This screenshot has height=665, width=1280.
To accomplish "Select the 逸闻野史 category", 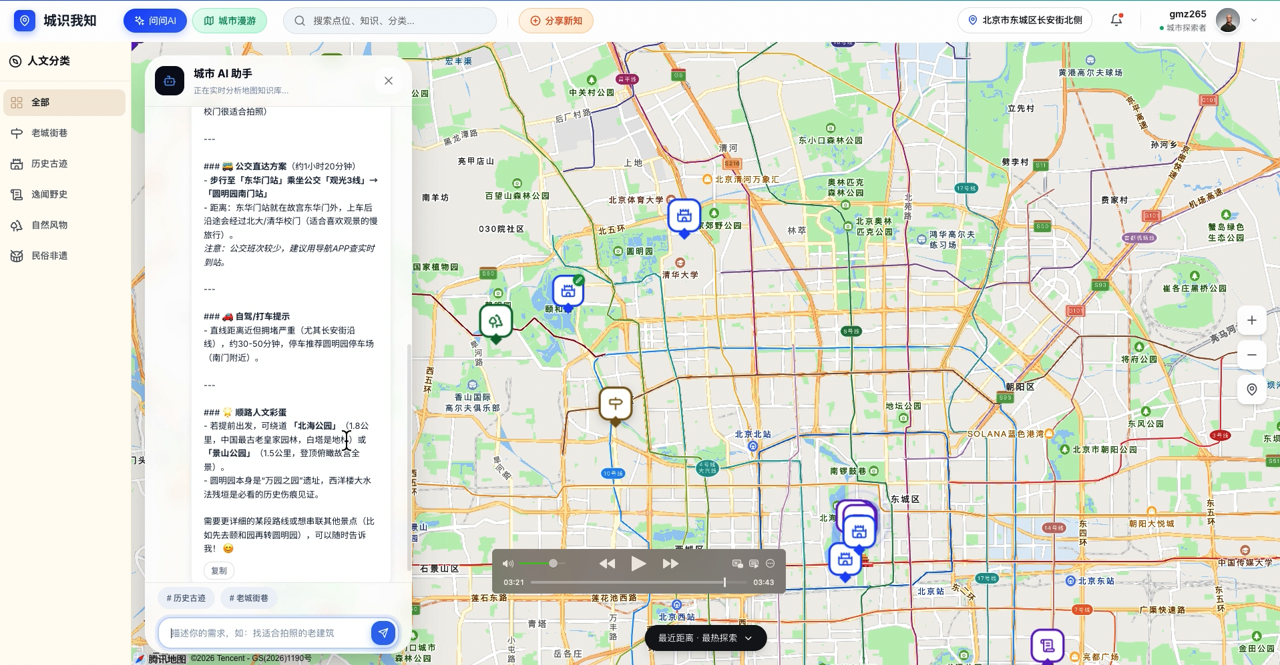I will pos(64,195).
